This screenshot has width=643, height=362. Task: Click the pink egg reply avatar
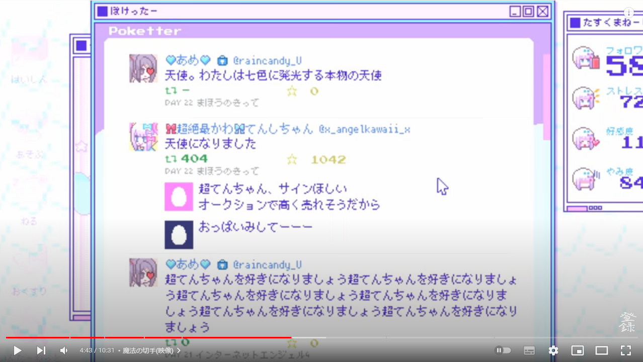click(179, 197)
